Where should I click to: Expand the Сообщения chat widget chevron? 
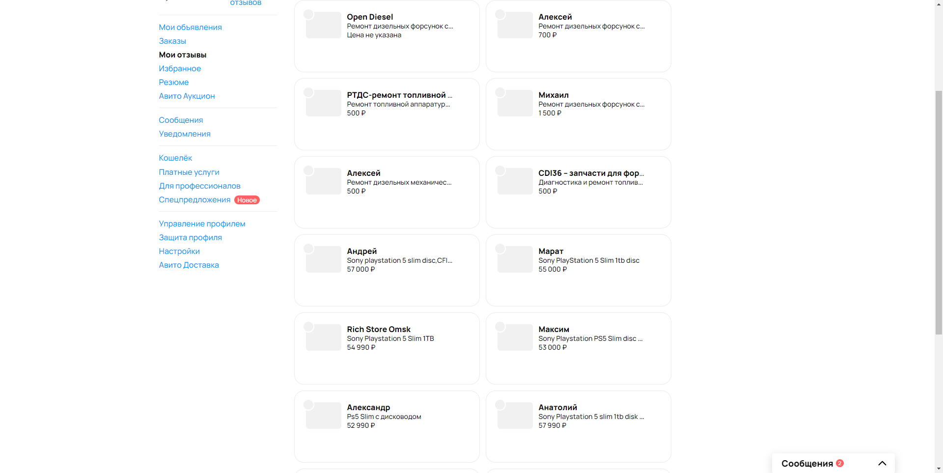[882, 463]
